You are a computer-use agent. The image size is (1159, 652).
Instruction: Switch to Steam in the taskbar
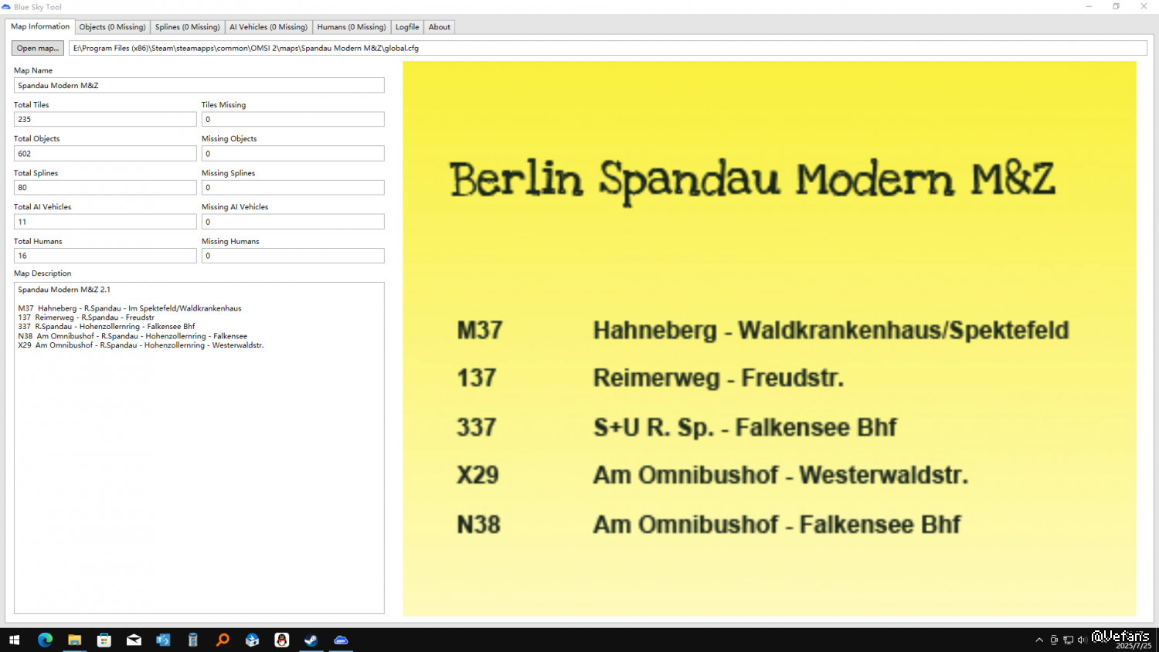pyautogui.click(x=311, y=640)
